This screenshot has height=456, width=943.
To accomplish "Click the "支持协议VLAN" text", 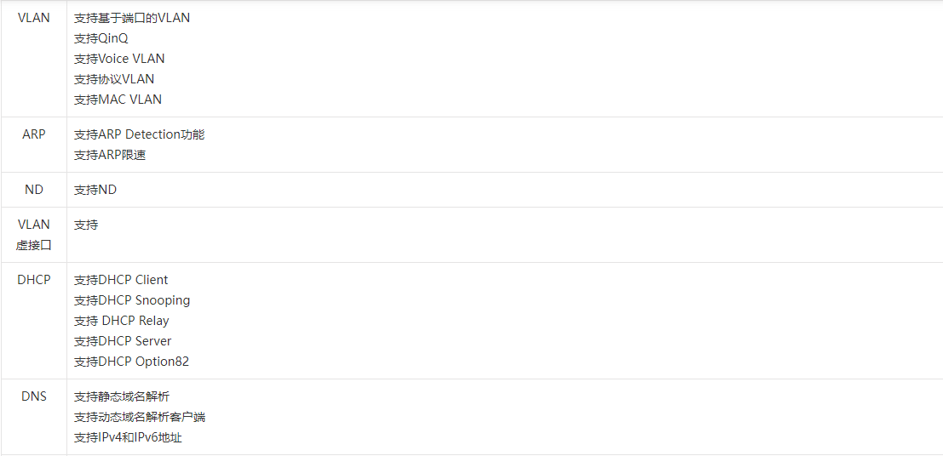I will click(x=114, y=79).
